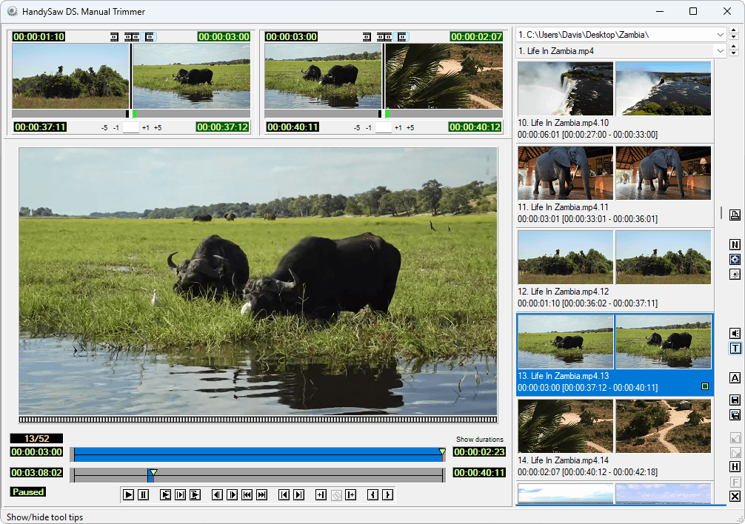Click the speaker sound icon in sidebar
Screen dimensions: 745x524
pyautogui.click(x=735, y=333)
